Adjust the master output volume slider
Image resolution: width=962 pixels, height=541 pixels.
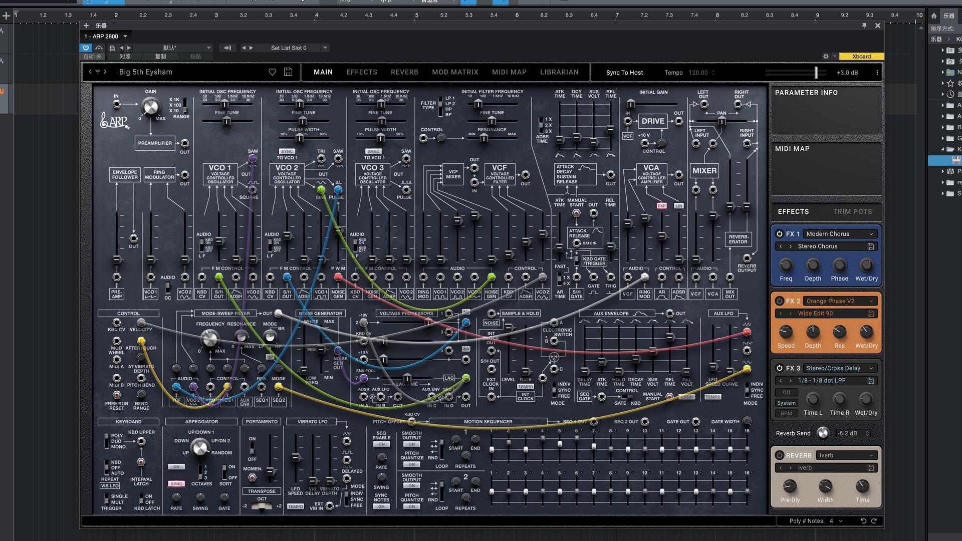pos(816,73)
